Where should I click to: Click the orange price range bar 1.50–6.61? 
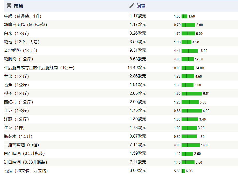(192, 93)
